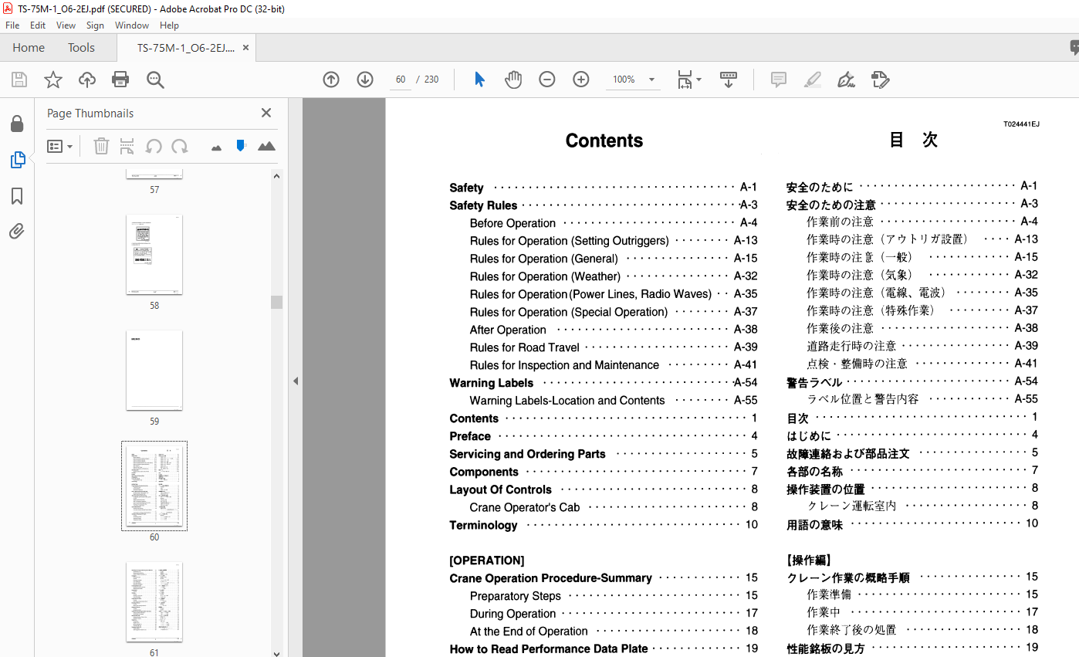The width and height of the screenshot is (1079, 657).
Task: Click the Servicing and Ordering Parts entry
Action: coord(527,454)
